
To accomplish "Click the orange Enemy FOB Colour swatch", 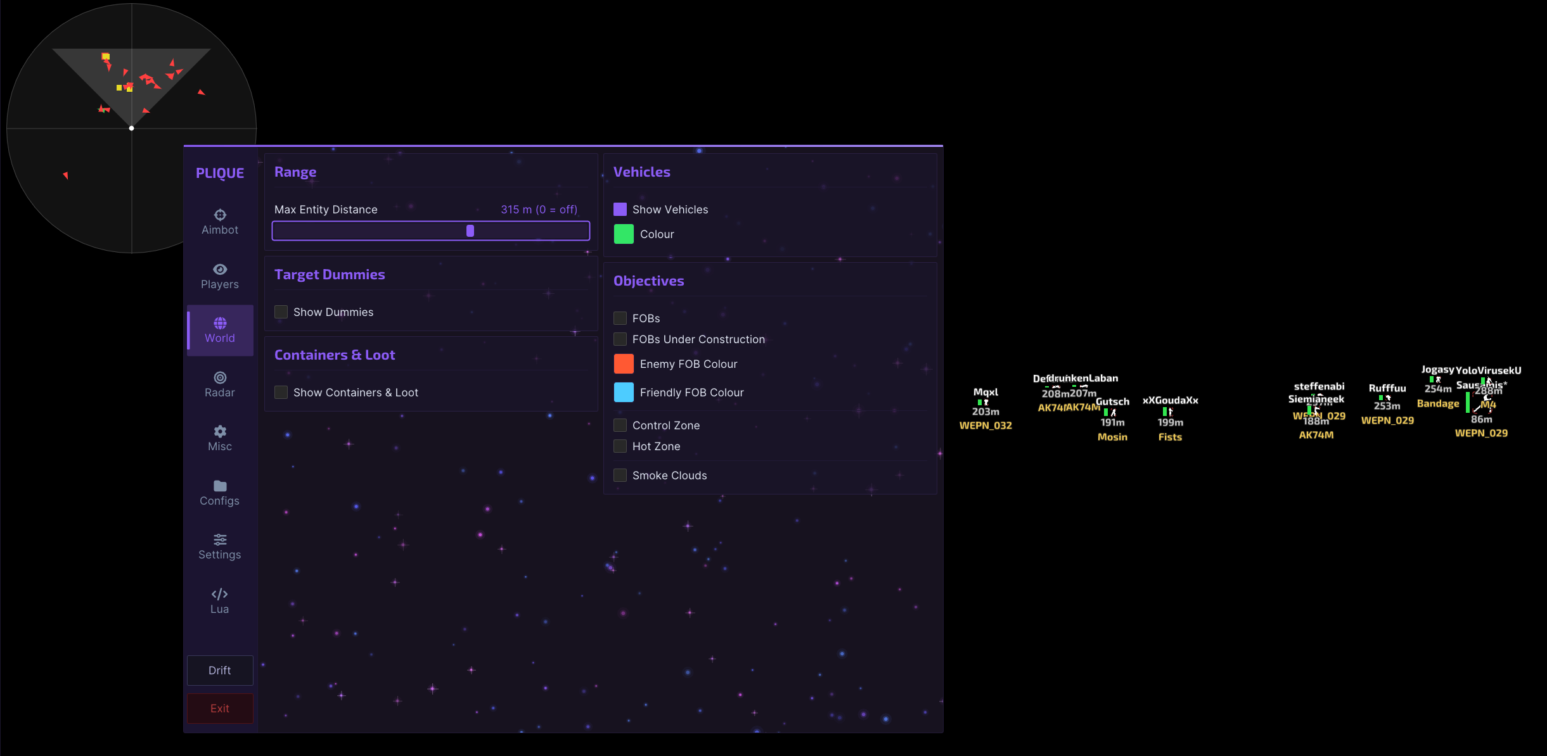I will [624, 364].
